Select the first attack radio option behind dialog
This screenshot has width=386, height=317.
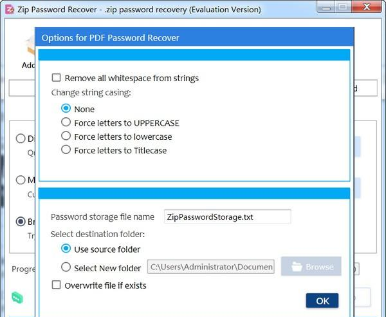point(21,139)
